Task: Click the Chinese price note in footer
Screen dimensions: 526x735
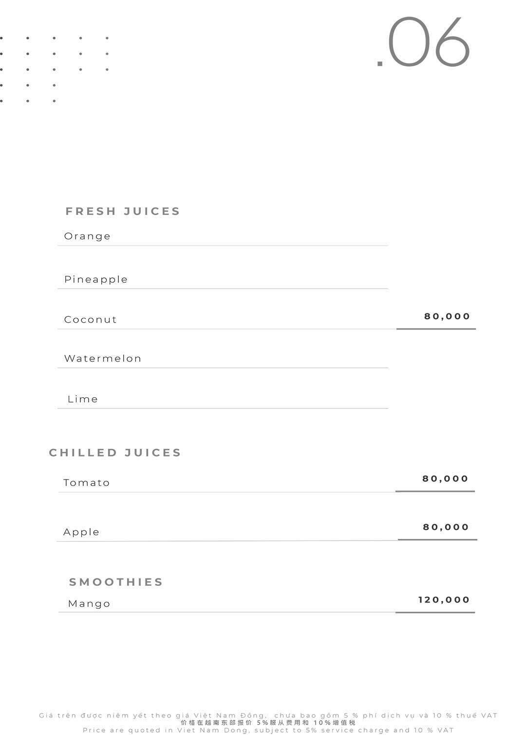Action: coord(268,723)
